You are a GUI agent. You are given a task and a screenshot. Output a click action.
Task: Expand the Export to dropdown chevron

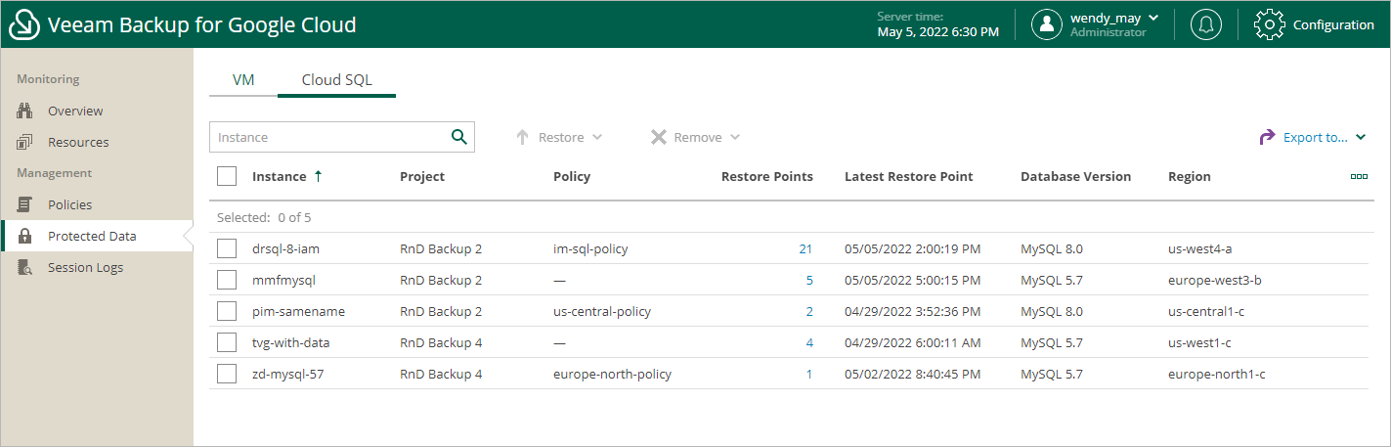(1361, 138)
